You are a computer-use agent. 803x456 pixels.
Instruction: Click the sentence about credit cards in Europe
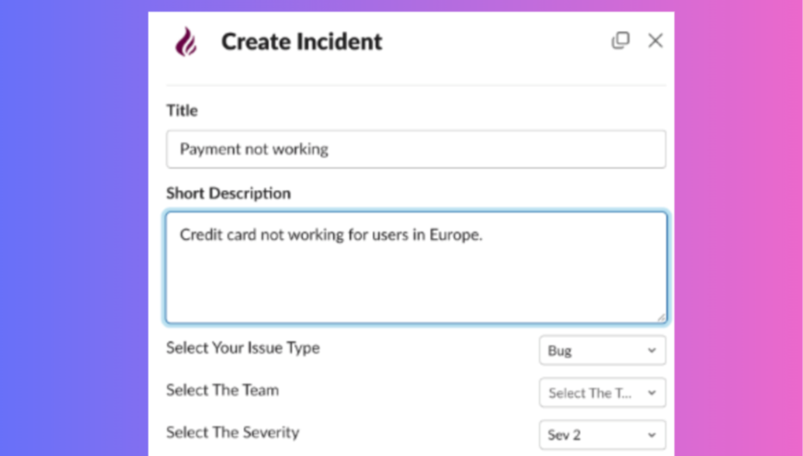click(331, 235)
